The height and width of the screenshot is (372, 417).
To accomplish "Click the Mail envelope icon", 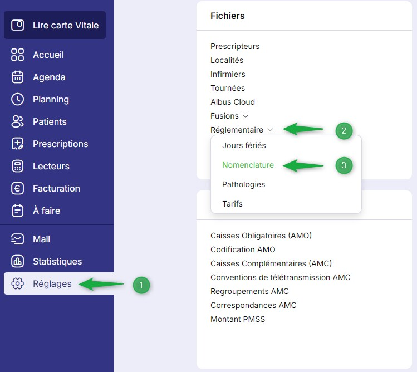I will [x=17, y=239].
